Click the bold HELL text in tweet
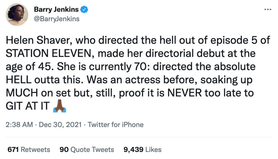Screen dimensions: 278x159 [x=19, y=80]
